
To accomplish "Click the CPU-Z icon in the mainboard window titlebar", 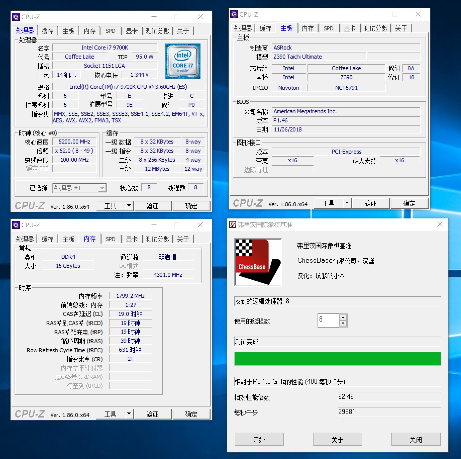I will pyautogui.click(x=234, y=14).
